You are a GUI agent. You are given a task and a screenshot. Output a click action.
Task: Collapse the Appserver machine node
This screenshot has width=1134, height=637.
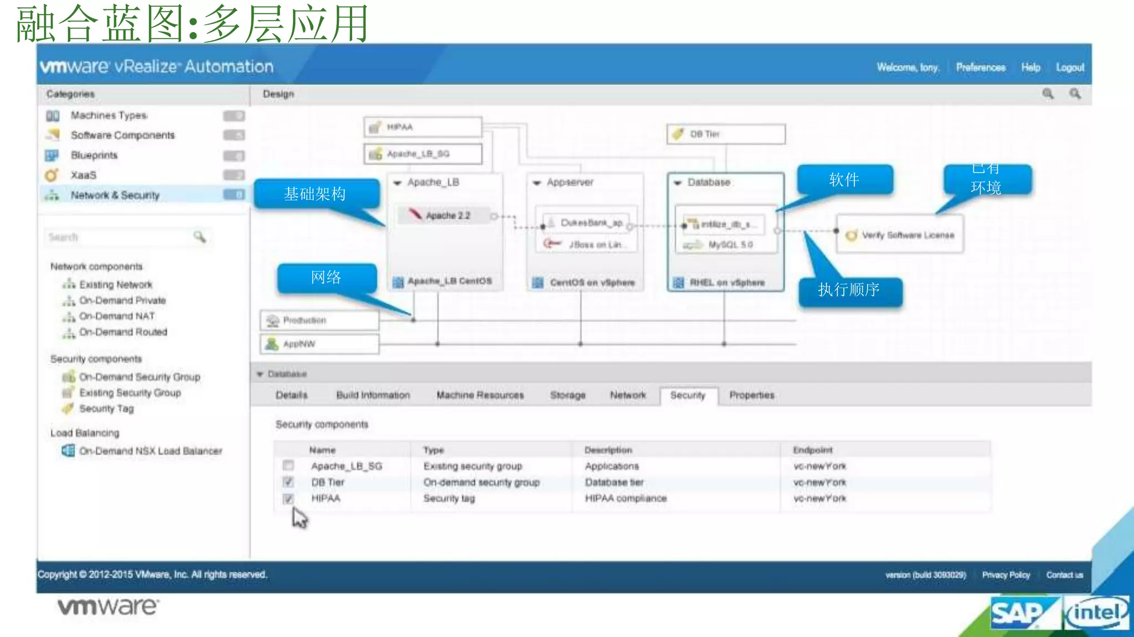coord(536,183)
